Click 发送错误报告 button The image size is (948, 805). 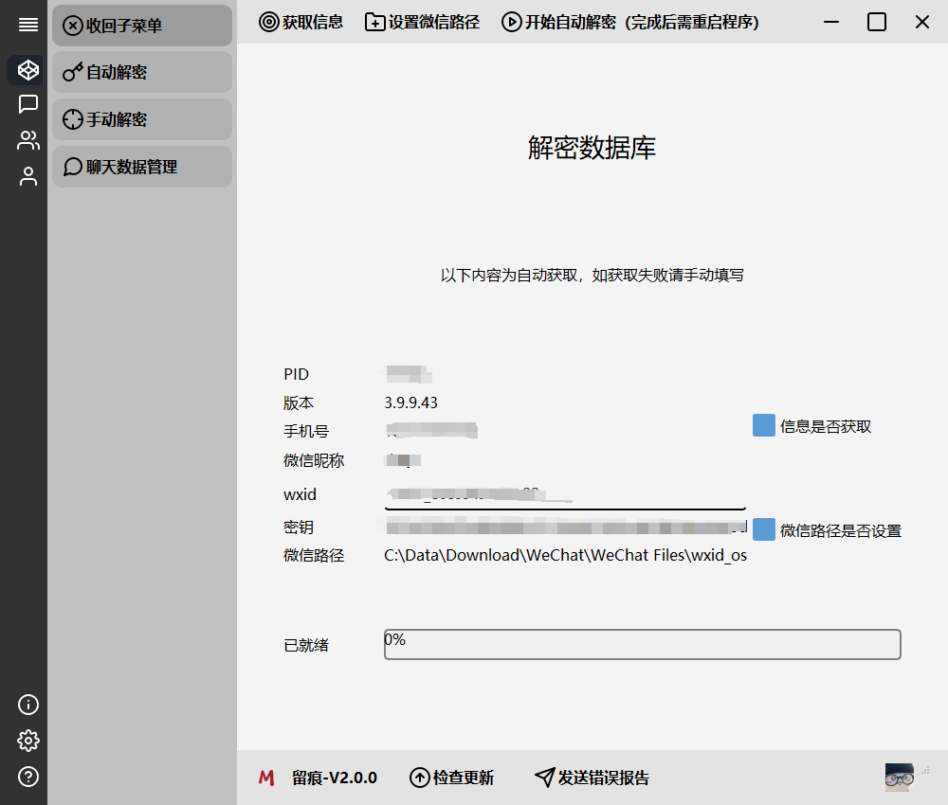tap(592, 778)
